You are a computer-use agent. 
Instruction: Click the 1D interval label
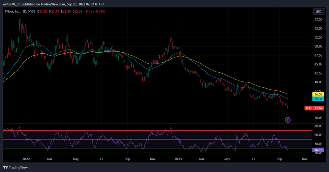pos(24,12)
